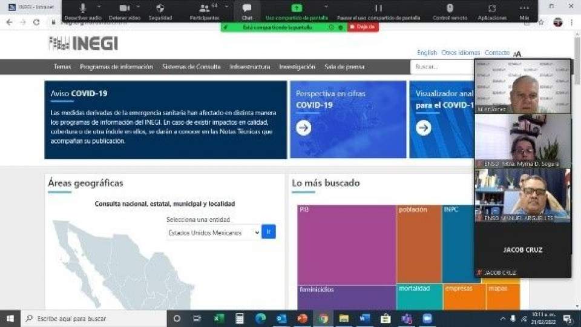Viewport: 581px width, 327px height.
Task: Open Chrome three-dot menu
Action: (x=572, y=22)
